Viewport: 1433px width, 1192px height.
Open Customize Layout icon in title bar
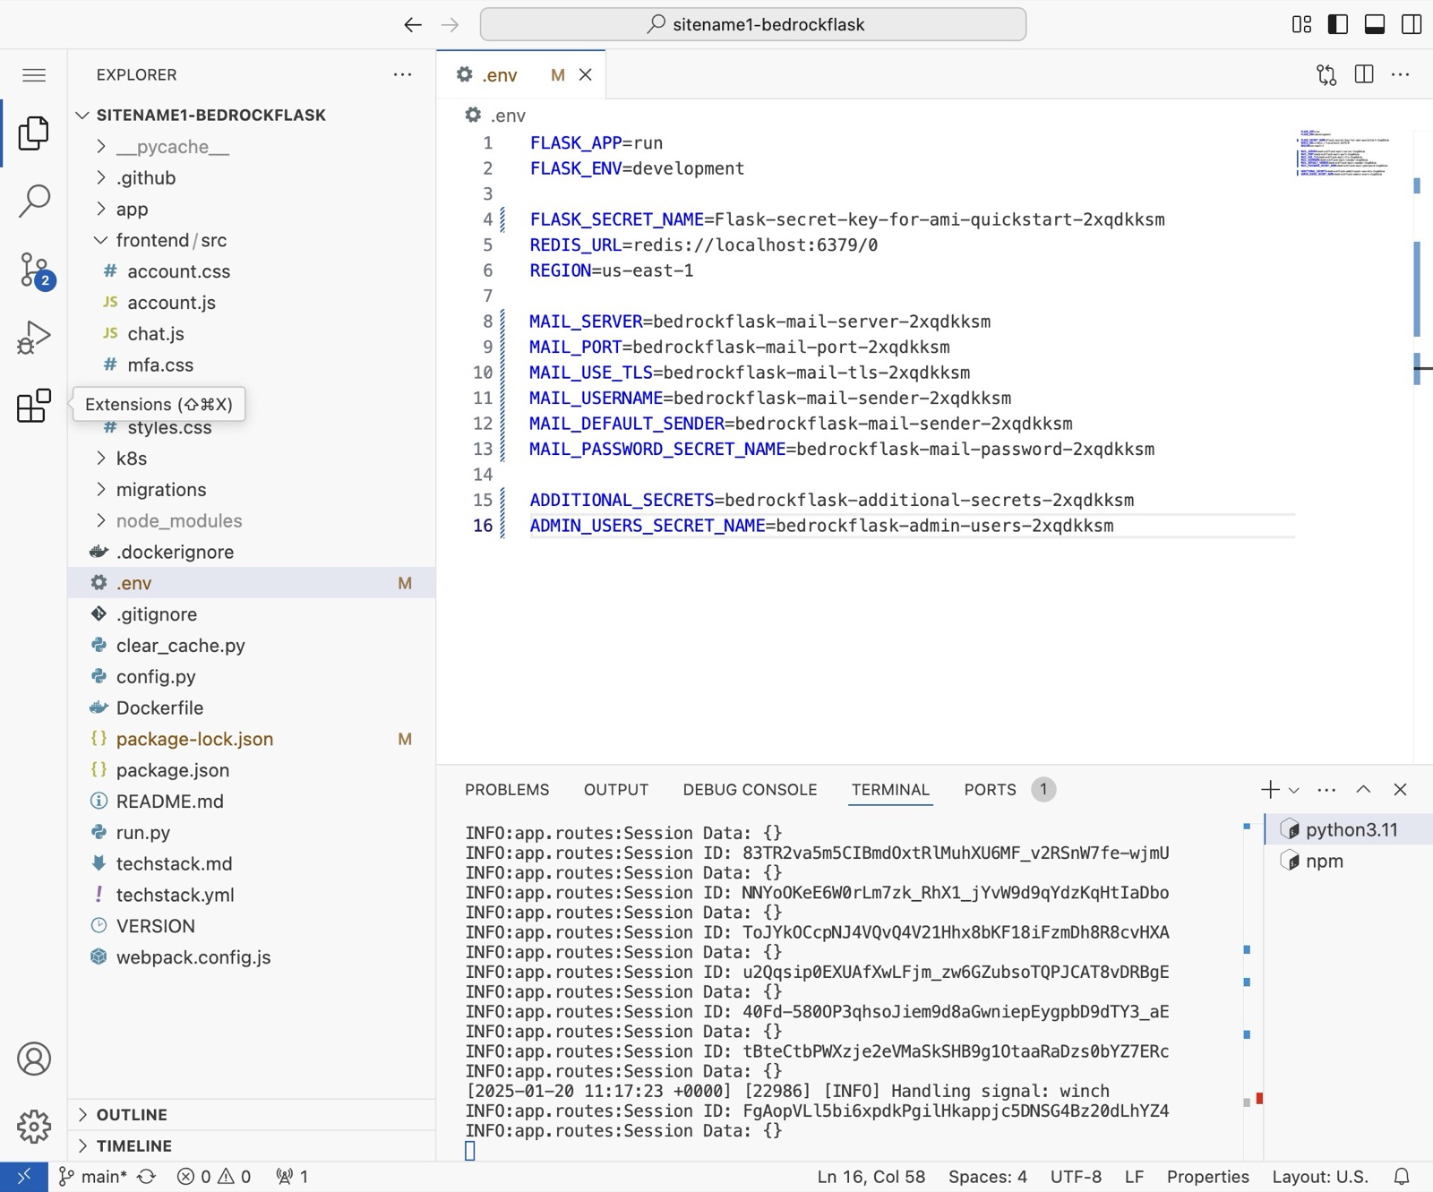click(1301, 24)
